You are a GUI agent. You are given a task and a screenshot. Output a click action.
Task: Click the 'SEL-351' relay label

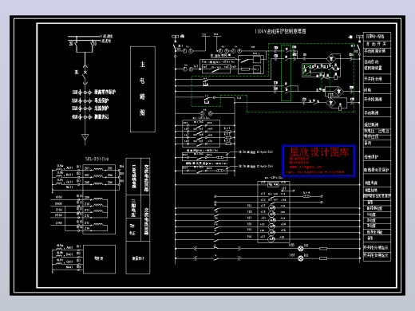point(97,159)
